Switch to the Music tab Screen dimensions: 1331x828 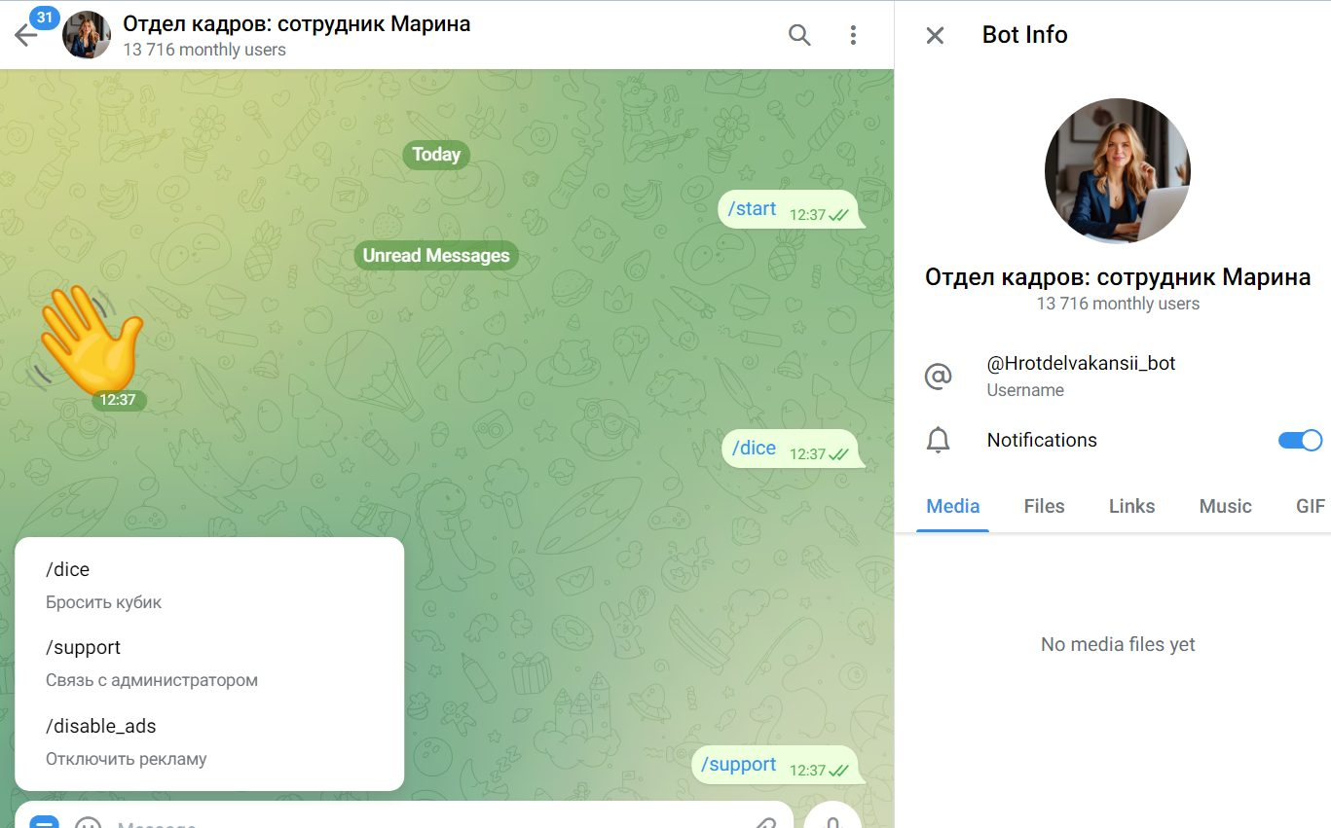pos(1225,506)
